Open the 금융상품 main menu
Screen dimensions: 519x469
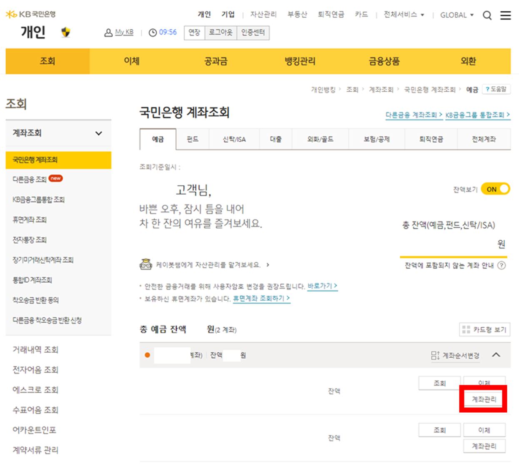(384, 61)
